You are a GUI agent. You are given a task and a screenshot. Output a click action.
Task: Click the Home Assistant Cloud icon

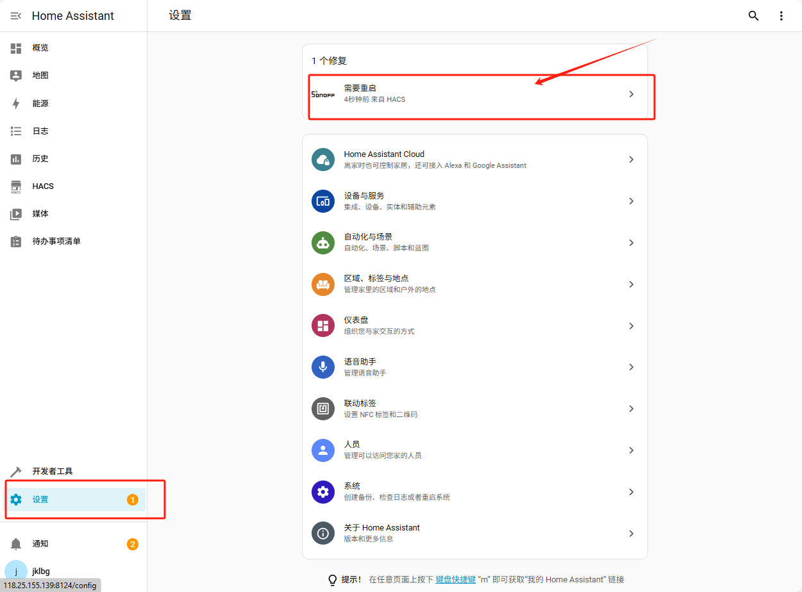point(323,160)
